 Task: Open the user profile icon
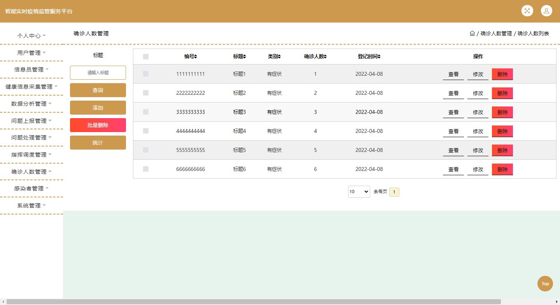[x=546, y=11]
